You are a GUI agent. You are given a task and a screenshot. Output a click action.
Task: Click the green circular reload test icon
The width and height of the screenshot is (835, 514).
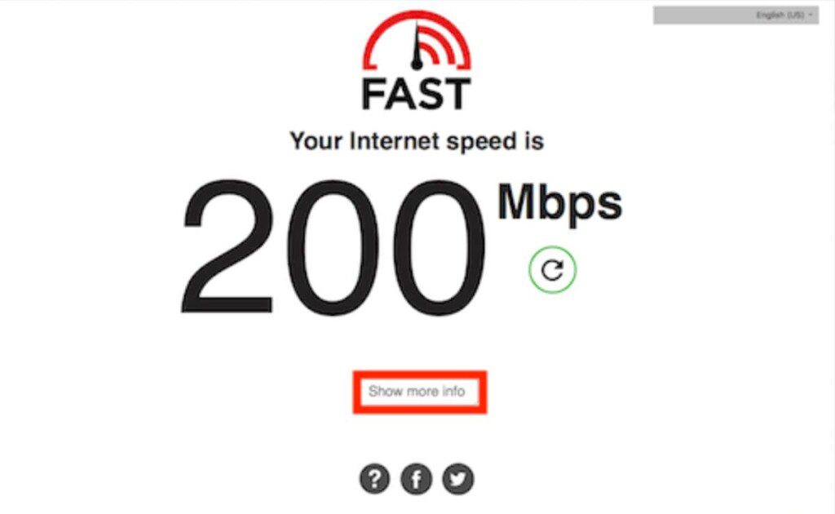click(552, 269)
